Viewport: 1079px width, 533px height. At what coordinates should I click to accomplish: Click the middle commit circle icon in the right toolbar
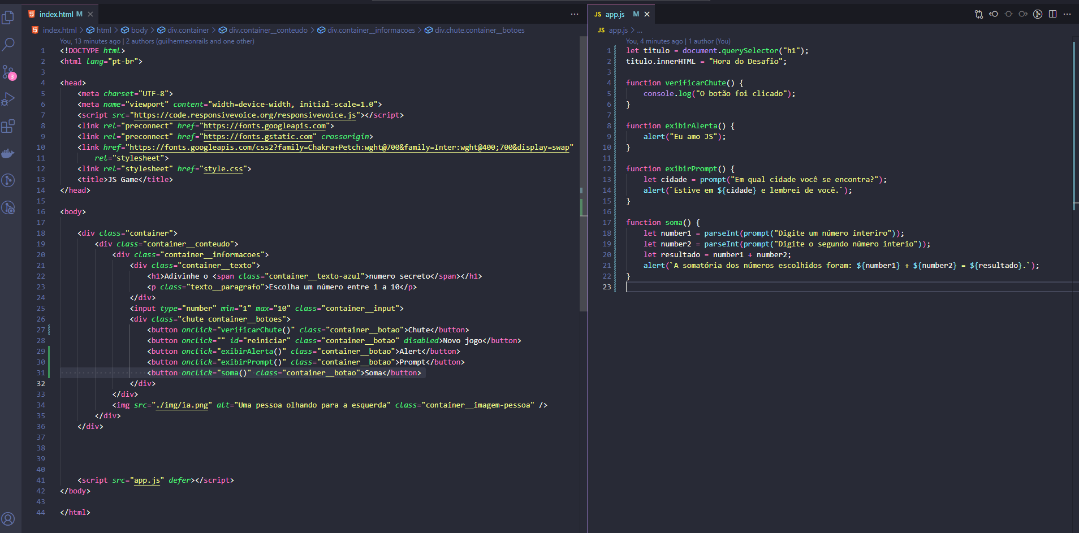(x=1008, y=14)
